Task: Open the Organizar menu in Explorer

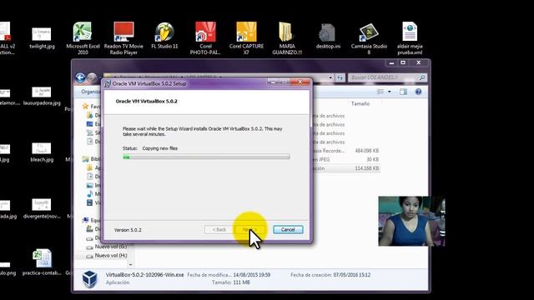Action: 91,92
